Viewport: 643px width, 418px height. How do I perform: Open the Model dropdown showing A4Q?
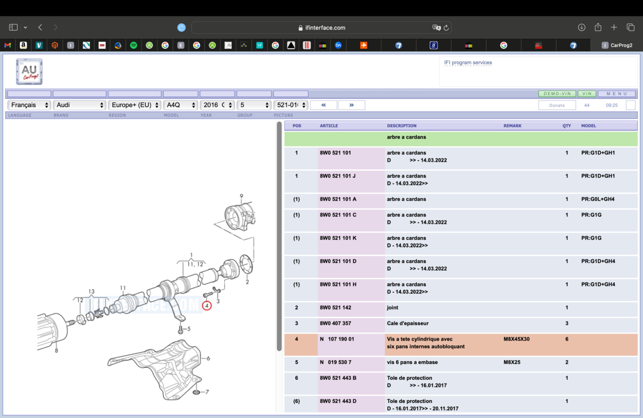180,105
